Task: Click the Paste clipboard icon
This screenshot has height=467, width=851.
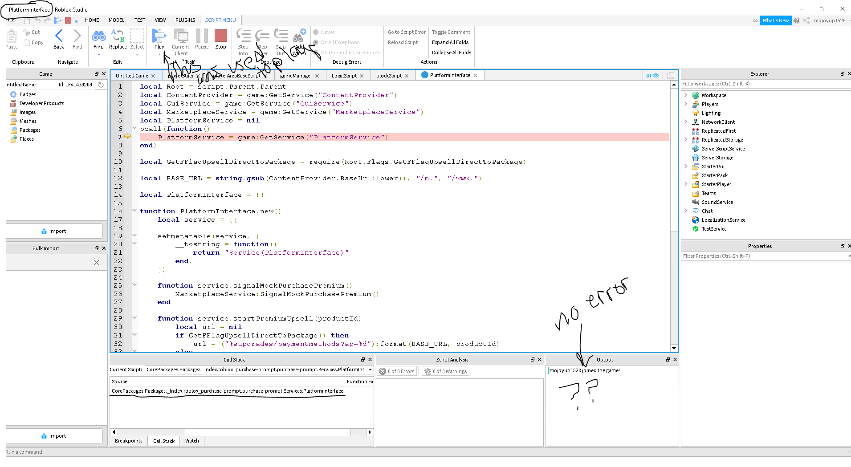Action: pyautogui.click(x=12, y=39)
